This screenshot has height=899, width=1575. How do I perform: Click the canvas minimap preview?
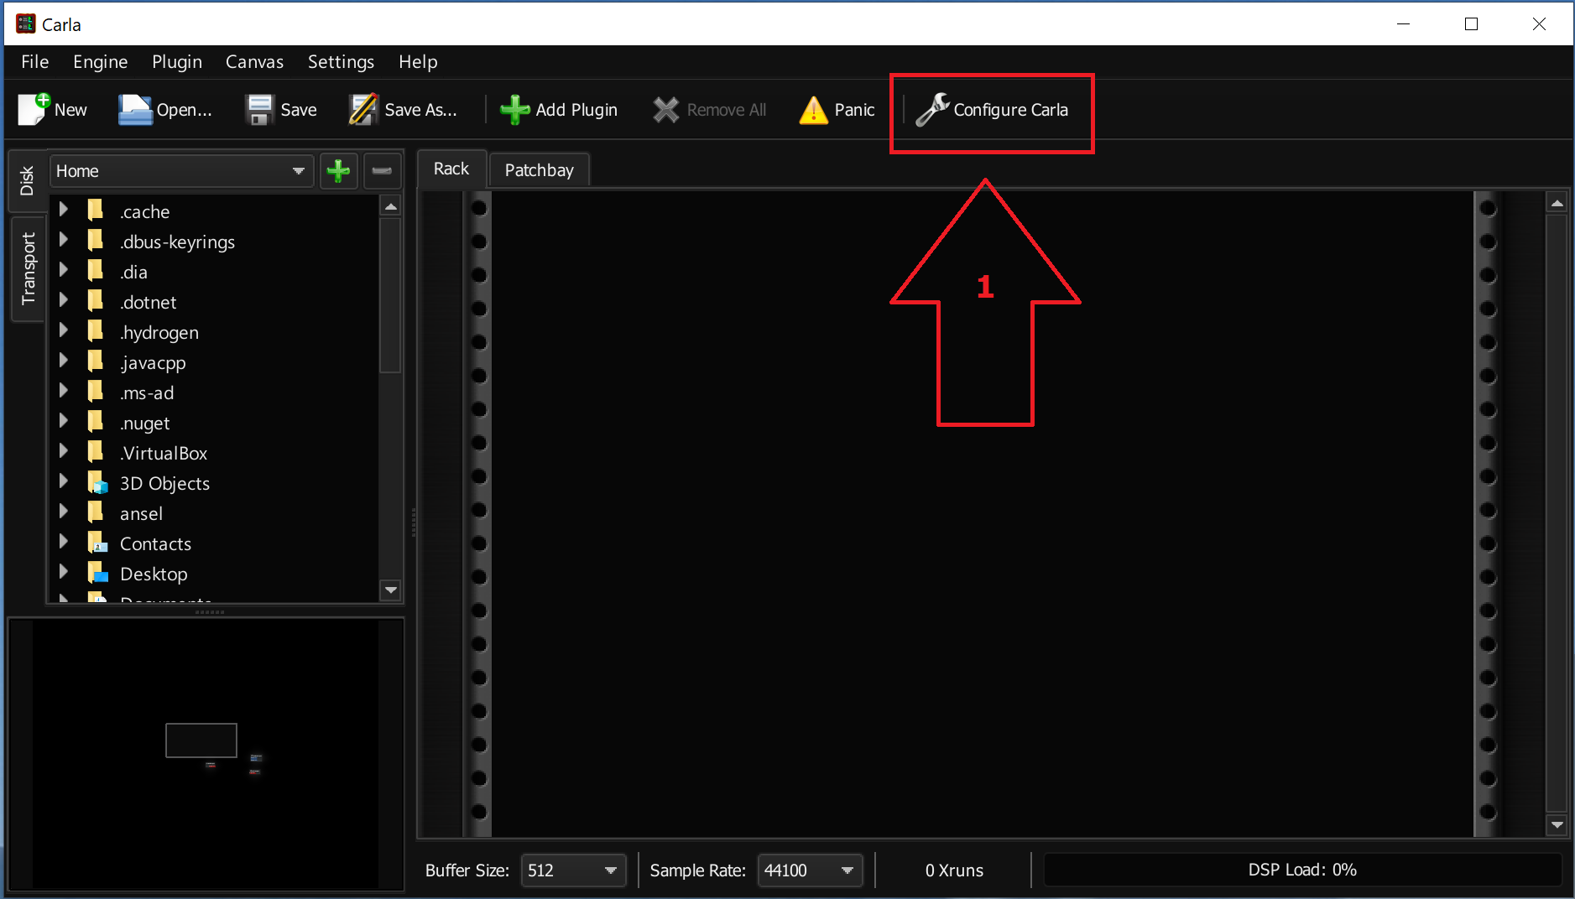pos(206,753)
